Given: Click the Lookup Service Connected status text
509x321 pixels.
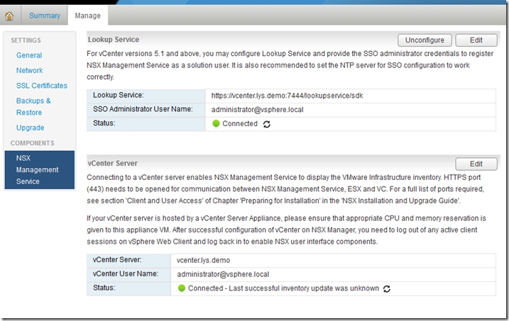Looking at the screenshot, I should coord(240,124).
